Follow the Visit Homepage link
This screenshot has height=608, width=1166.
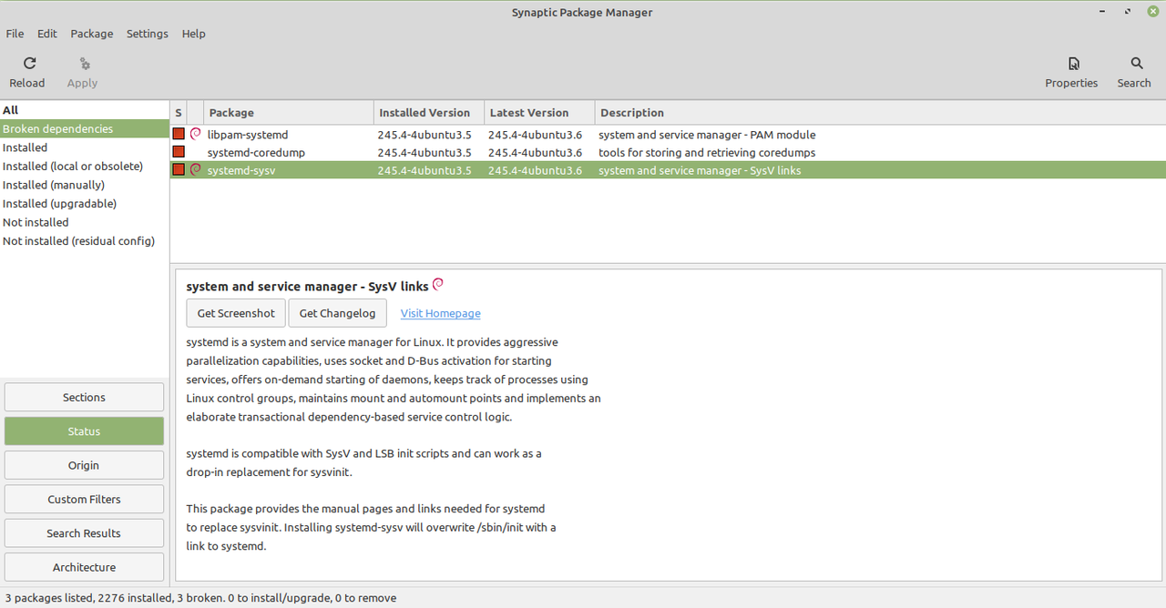tap(441, 313)
